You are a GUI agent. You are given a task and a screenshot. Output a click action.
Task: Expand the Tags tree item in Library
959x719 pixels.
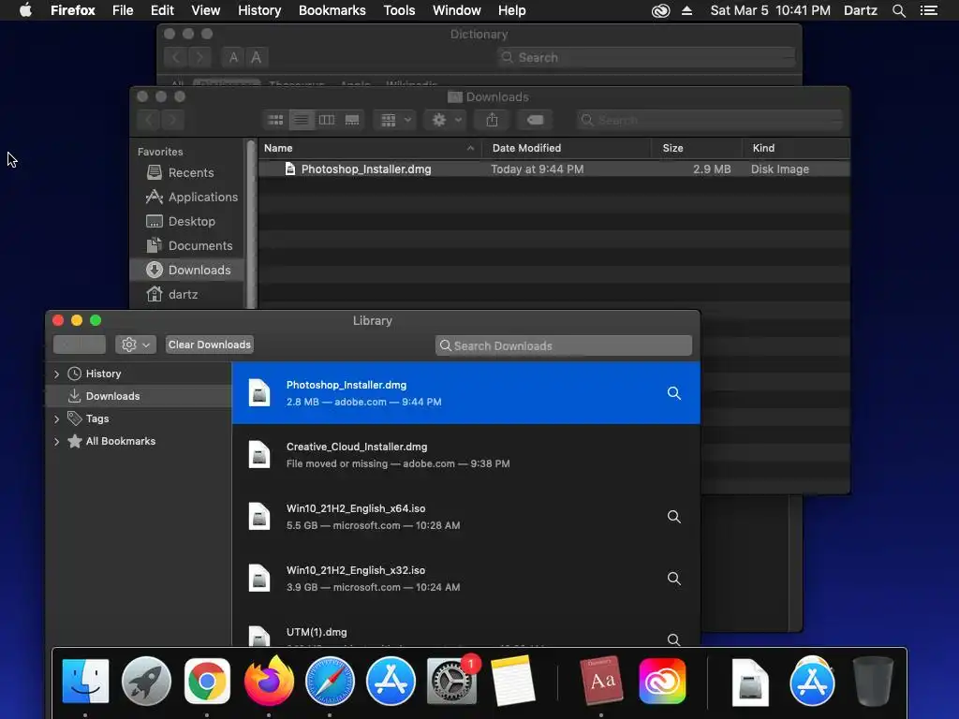(56, 418)
